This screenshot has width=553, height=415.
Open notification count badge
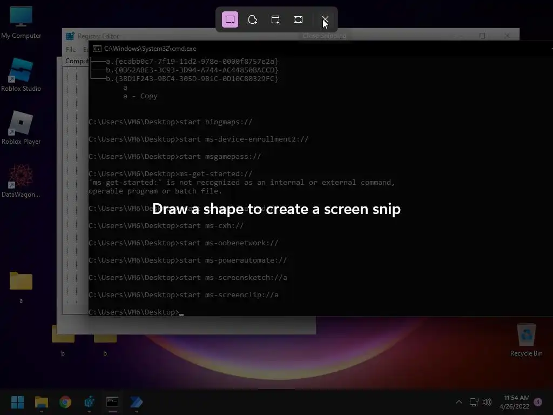[x=538, y=402]
